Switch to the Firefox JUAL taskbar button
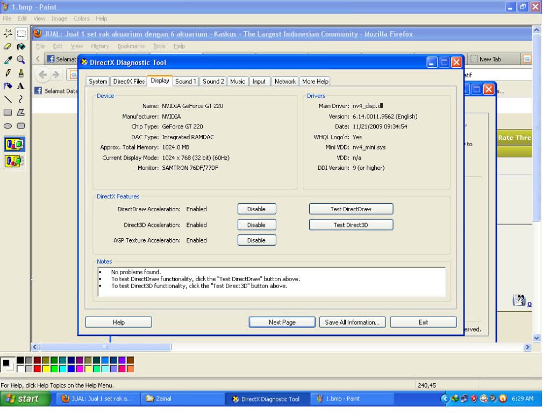The height and width of the screenshot is (415, 550). tap(97, 399)
